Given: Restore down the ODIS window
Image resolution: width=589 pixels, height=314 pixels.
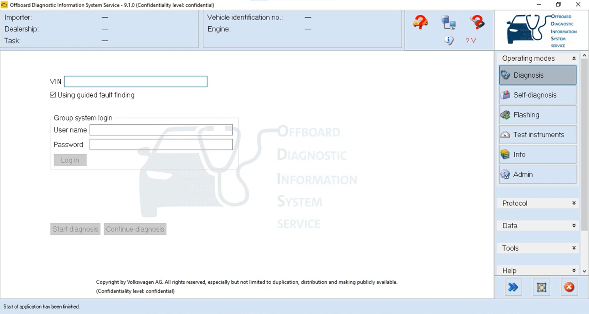Looking at the screenshot, I should [558, 4].
